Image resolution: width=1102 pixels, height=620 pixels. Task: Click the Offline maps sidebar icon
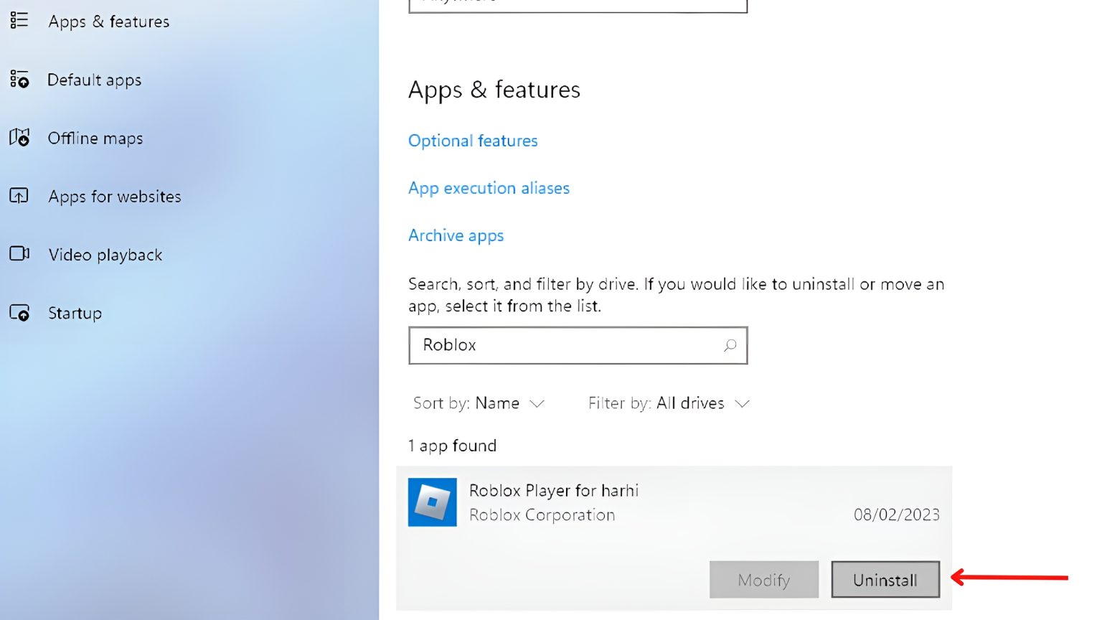pyautogui.click(x=19, y=137)
